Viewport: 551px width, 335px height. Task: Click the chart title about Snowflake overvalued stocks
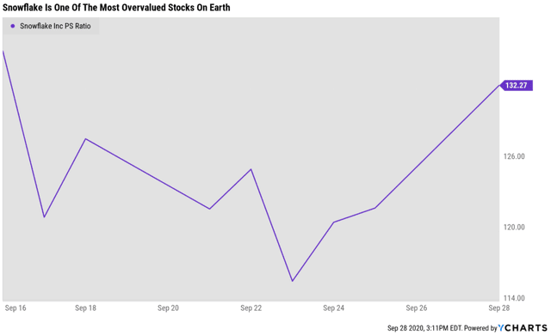[116, 8]
